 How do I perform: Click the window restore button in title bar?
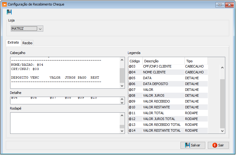[220, 5]
